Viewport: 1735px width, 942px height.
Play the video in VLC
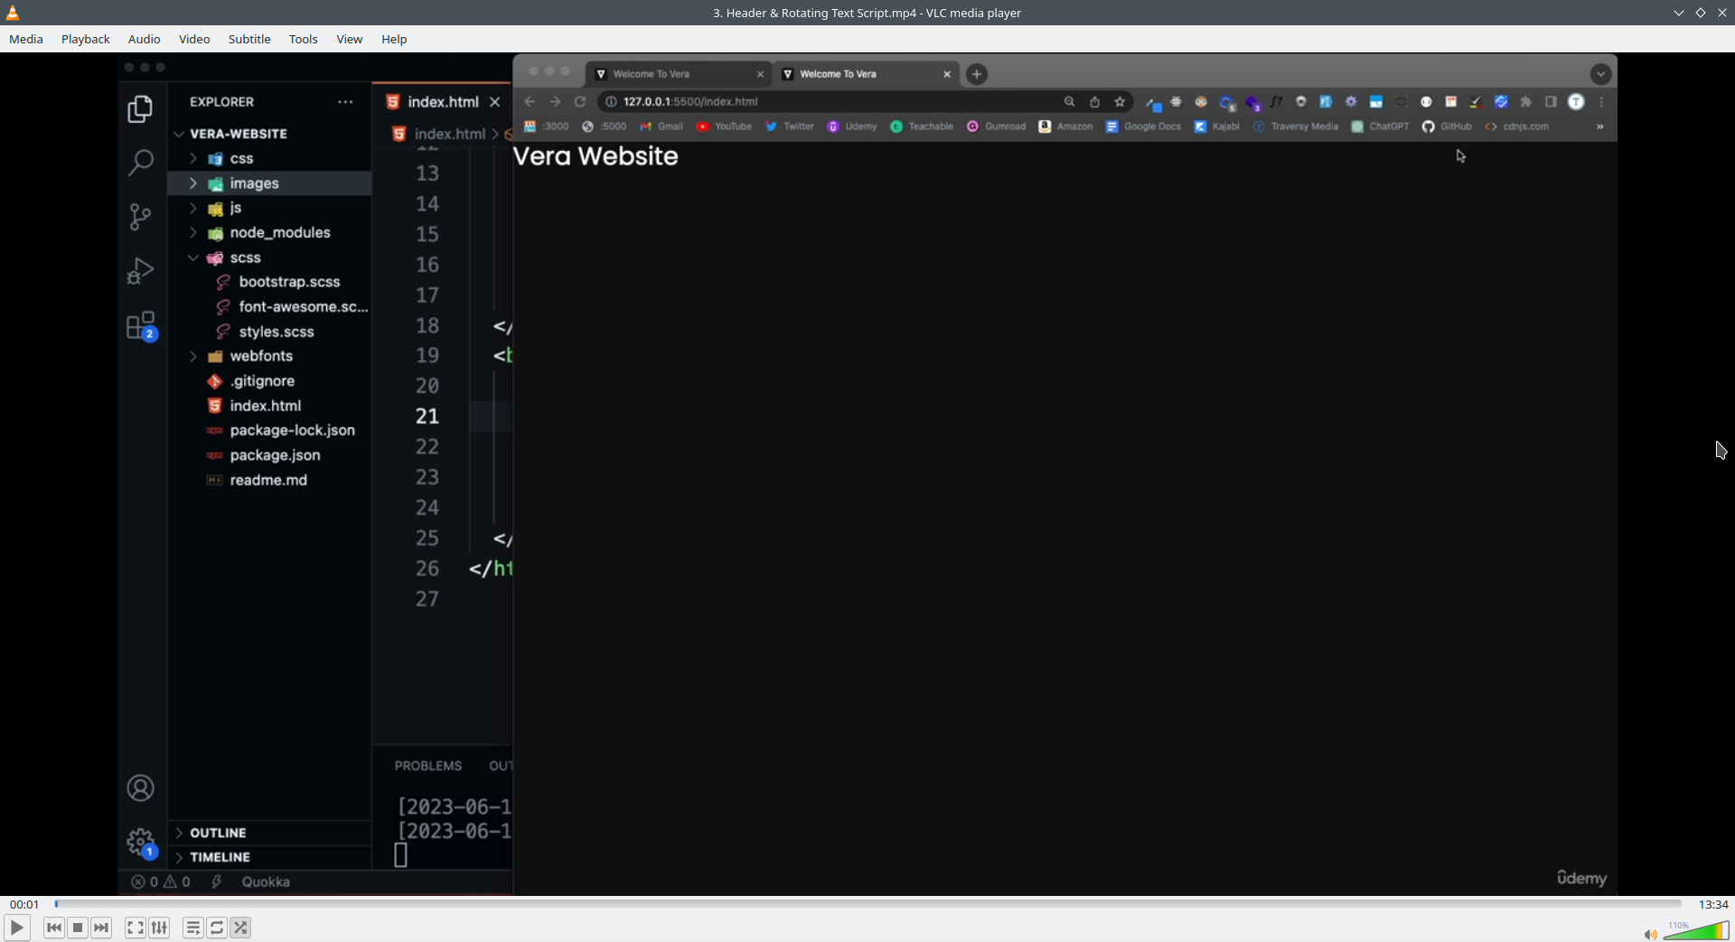16,928
